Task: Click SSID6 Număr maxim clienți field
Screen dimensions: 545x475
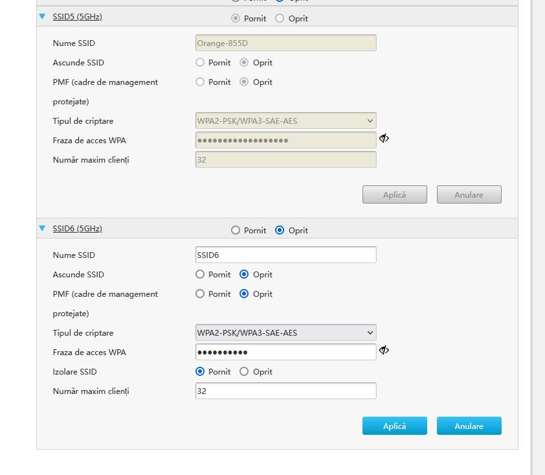Action: [285, 391]
